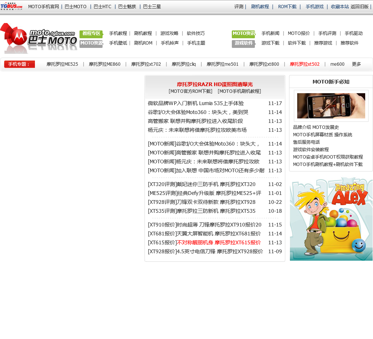Screen dimensions: 373x339
Task: Open MOTO手机官网 in top bar
Action: click(43, 7)
